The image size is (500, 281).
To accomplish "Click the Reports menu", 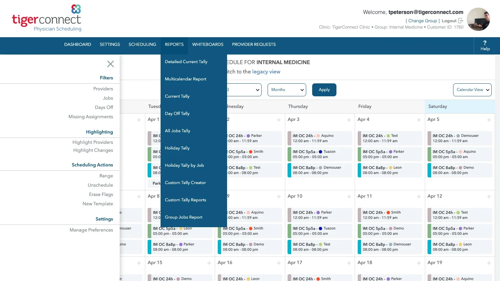I will coord(174,45).
